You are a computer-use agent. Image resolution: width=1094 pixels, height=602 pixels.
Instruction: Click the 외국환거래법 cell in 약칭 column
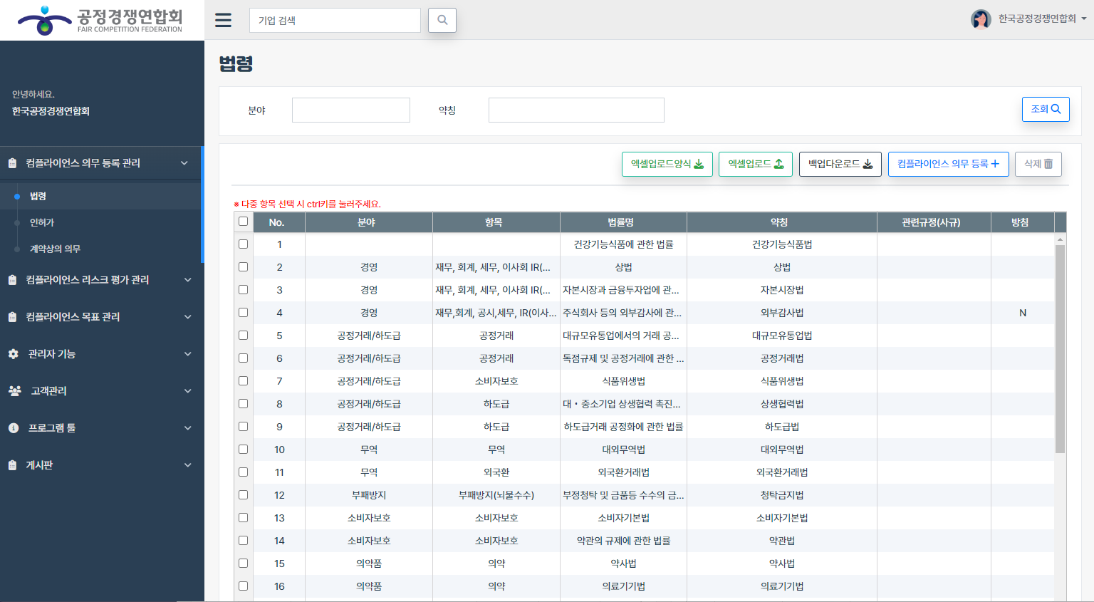point(782,472)
